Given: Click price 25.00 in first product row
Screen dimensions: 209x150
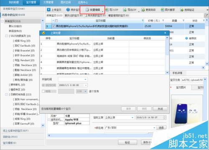Looking at the screenshot, I should click(x=148, y=26).
